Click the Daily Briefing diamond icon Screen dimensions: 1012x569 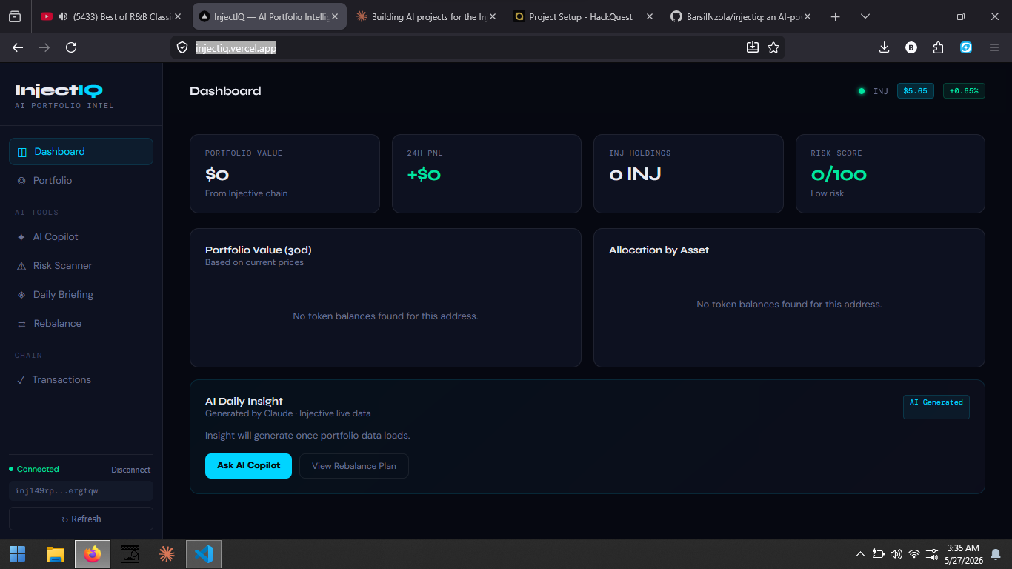[x=21, y=295]
